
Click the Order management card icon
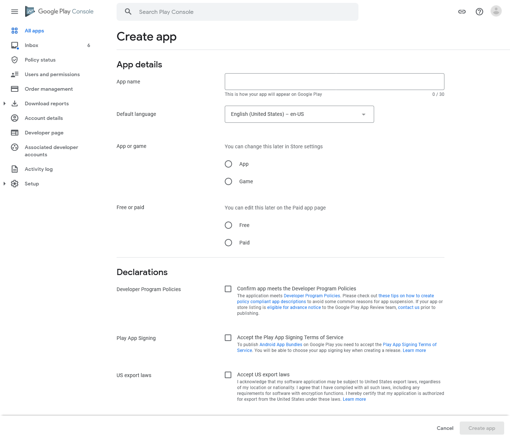coord(15,89)
